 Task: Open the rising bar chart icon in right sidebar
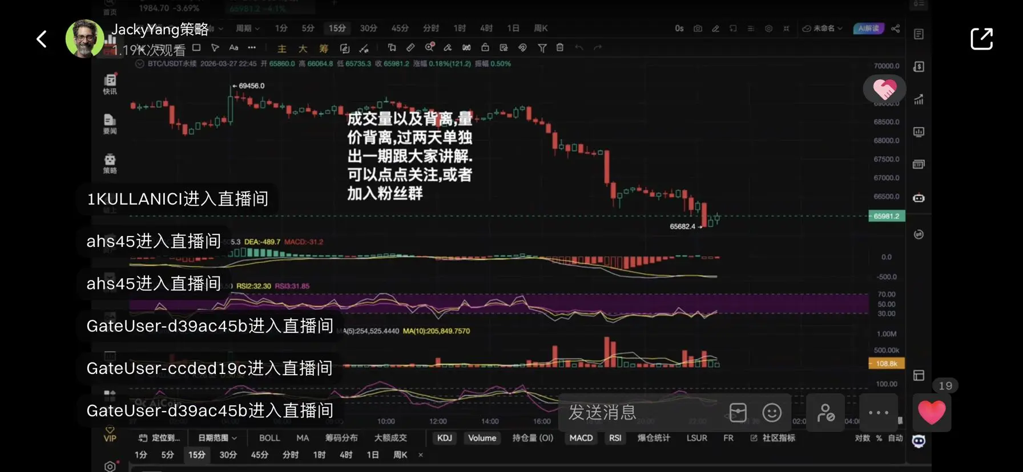919,99
